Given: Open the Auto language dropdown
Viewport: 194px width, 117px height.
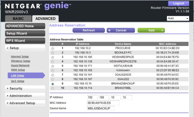Looking at the screenshot, I should pyautogui.click(x=178, y=18).
